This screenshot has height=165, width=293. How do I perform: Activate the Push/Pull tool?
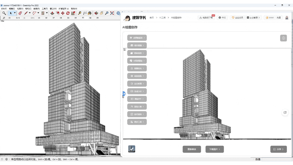click(x=52, y=13)
